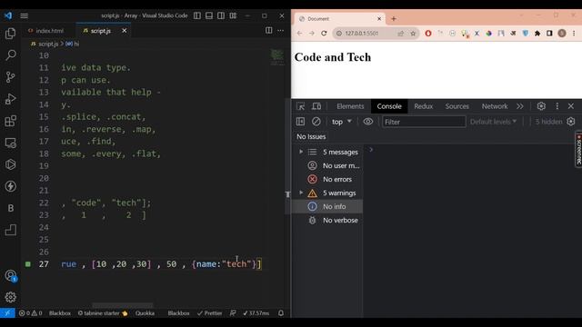Open the Explorer view in VS Code
This screenshot has width=582, height=327.
point(10,34)
